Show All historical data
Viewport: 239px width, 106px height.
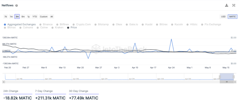click(52, 17)
